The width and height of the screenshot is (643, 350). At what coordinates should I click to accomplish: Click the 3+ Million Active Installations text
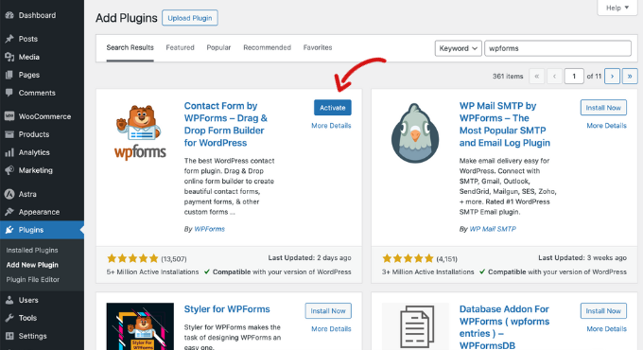427,272
